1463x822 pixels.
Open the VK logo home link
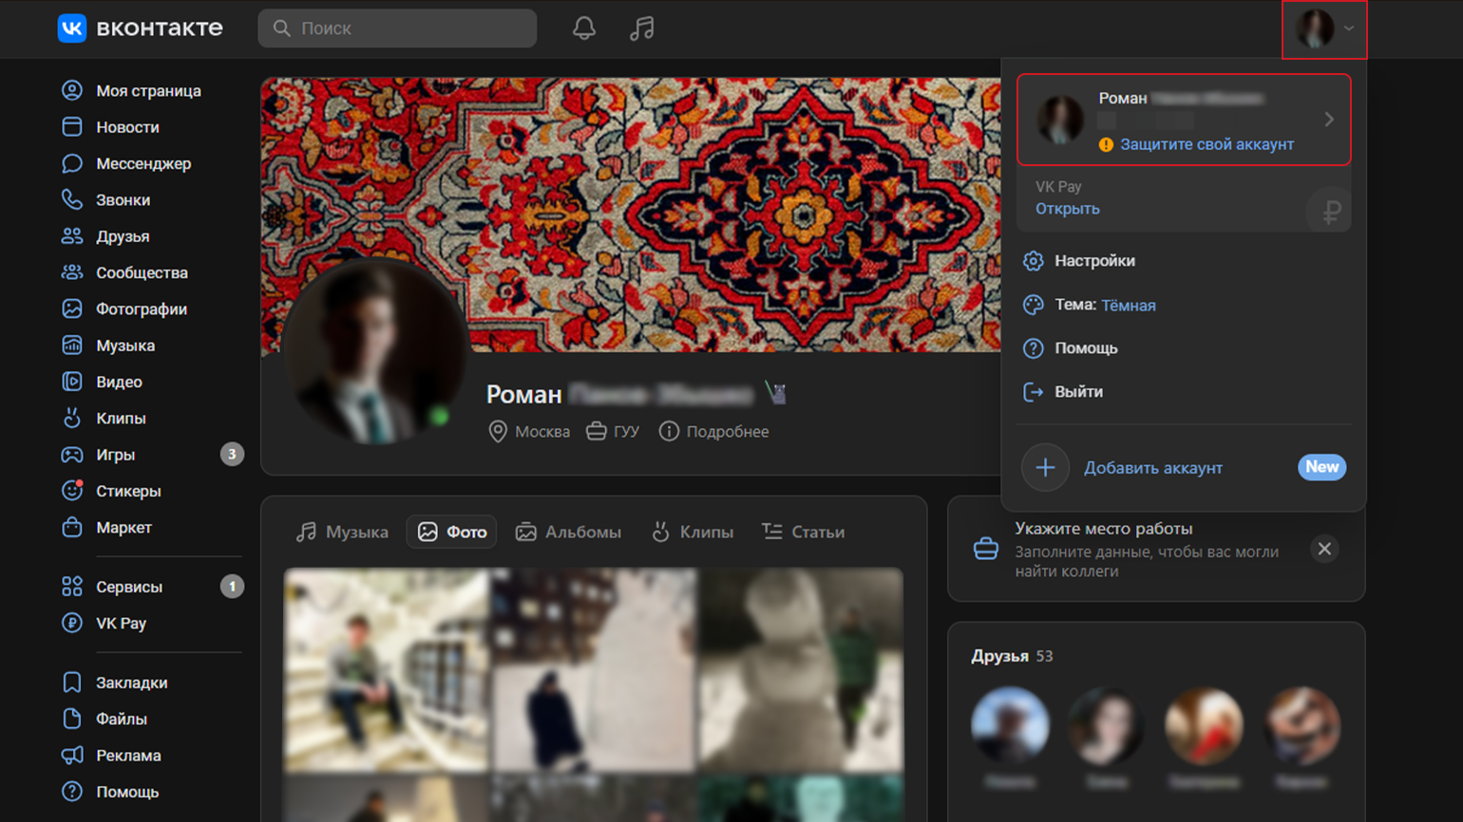click(x=141, y=28)
